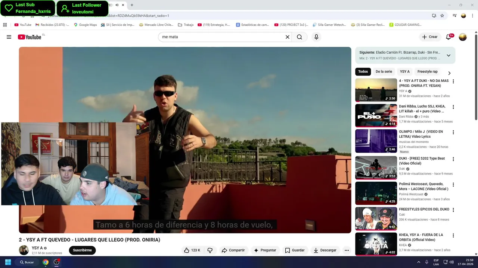The width and height of the screenshot is (478, 268).
Task: Select the Todos filter chip
Action: pos(363,71)
